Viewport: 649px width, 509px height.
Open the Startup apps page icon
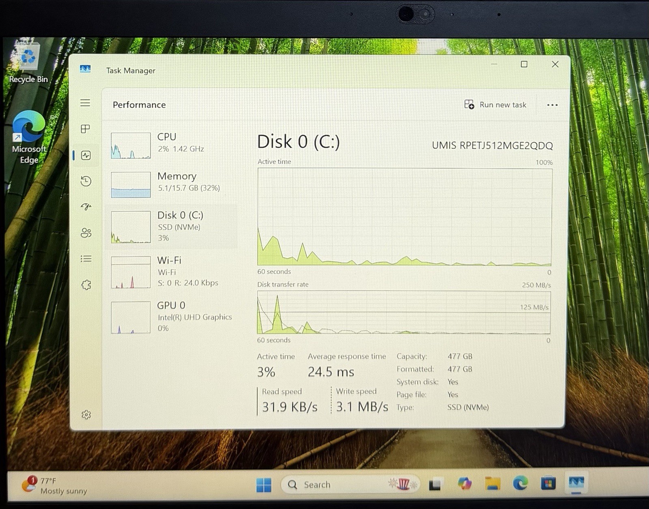pos(86,207)
